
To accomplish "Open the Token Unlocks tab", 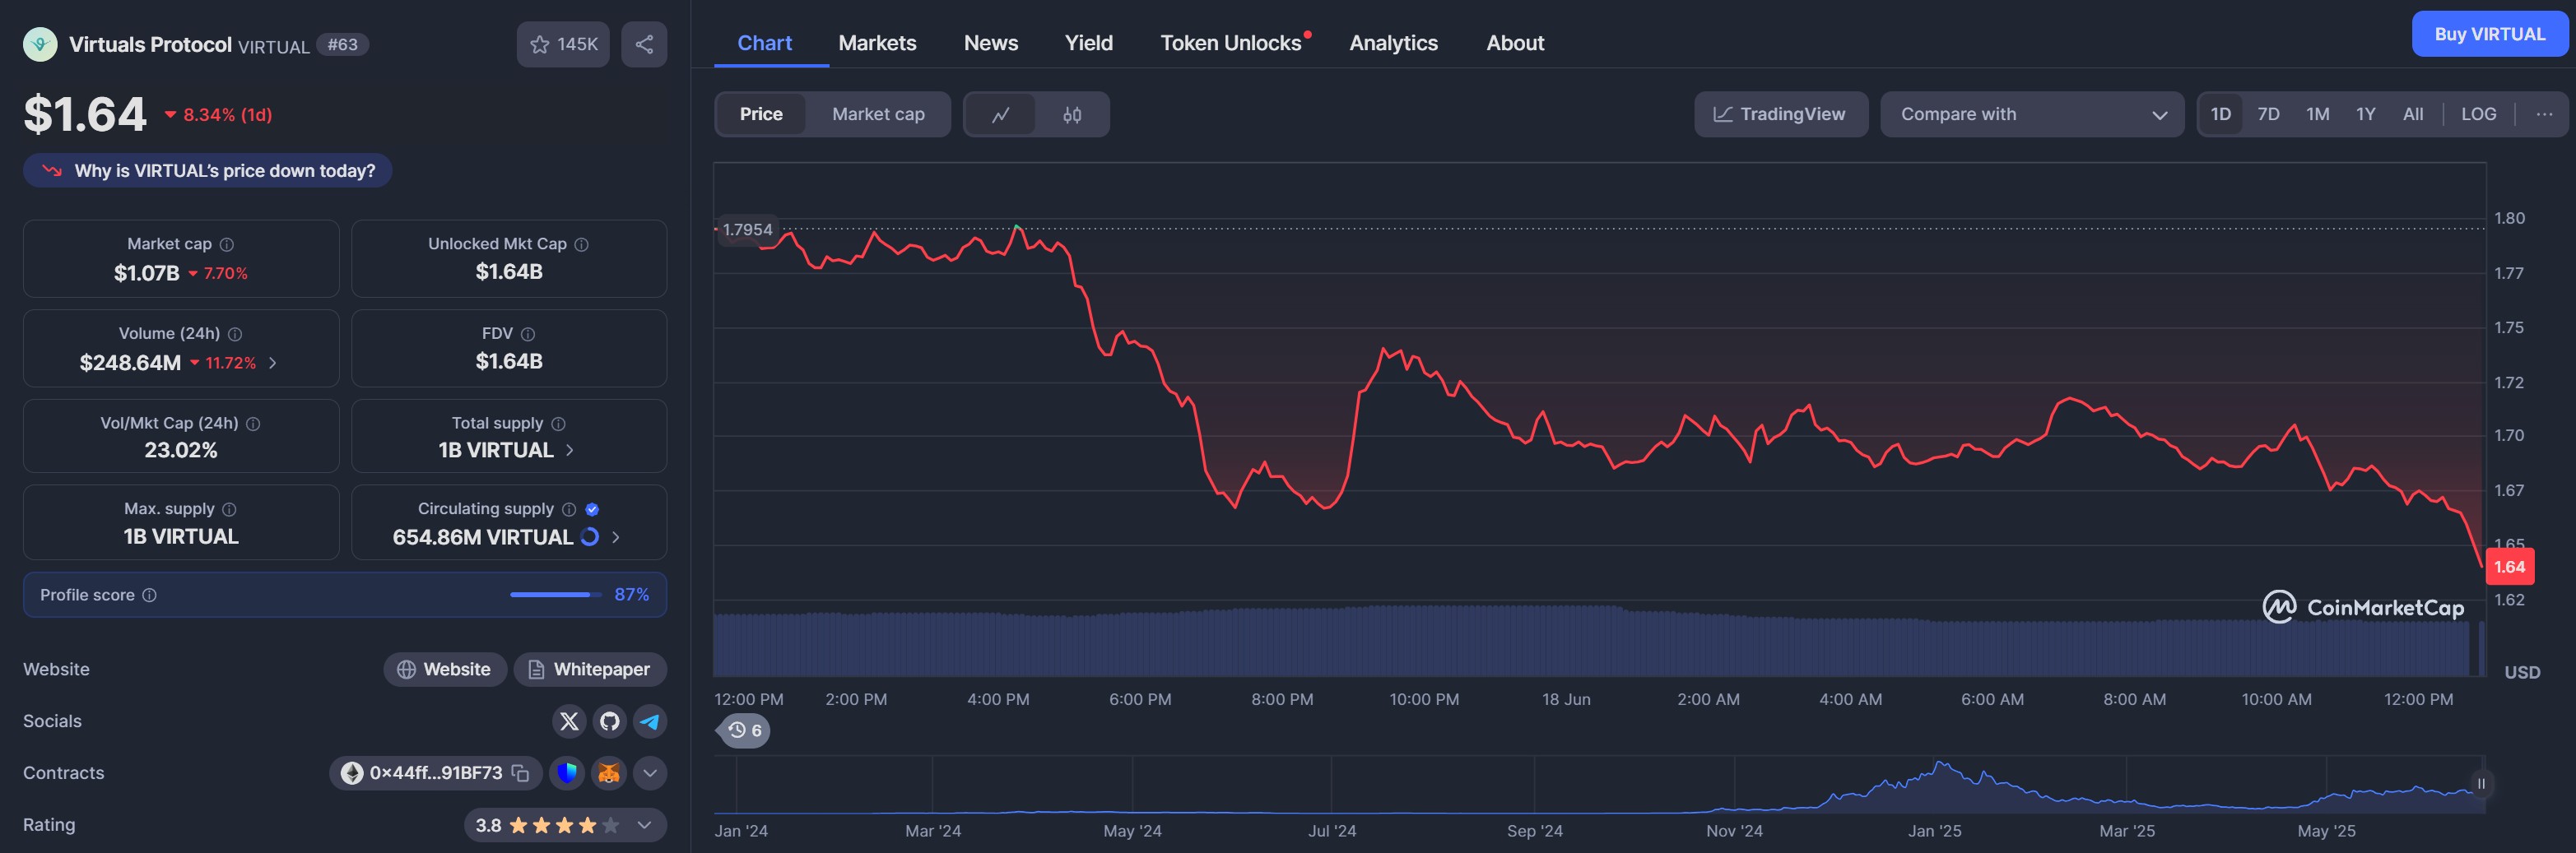I will coord(1231,43).
